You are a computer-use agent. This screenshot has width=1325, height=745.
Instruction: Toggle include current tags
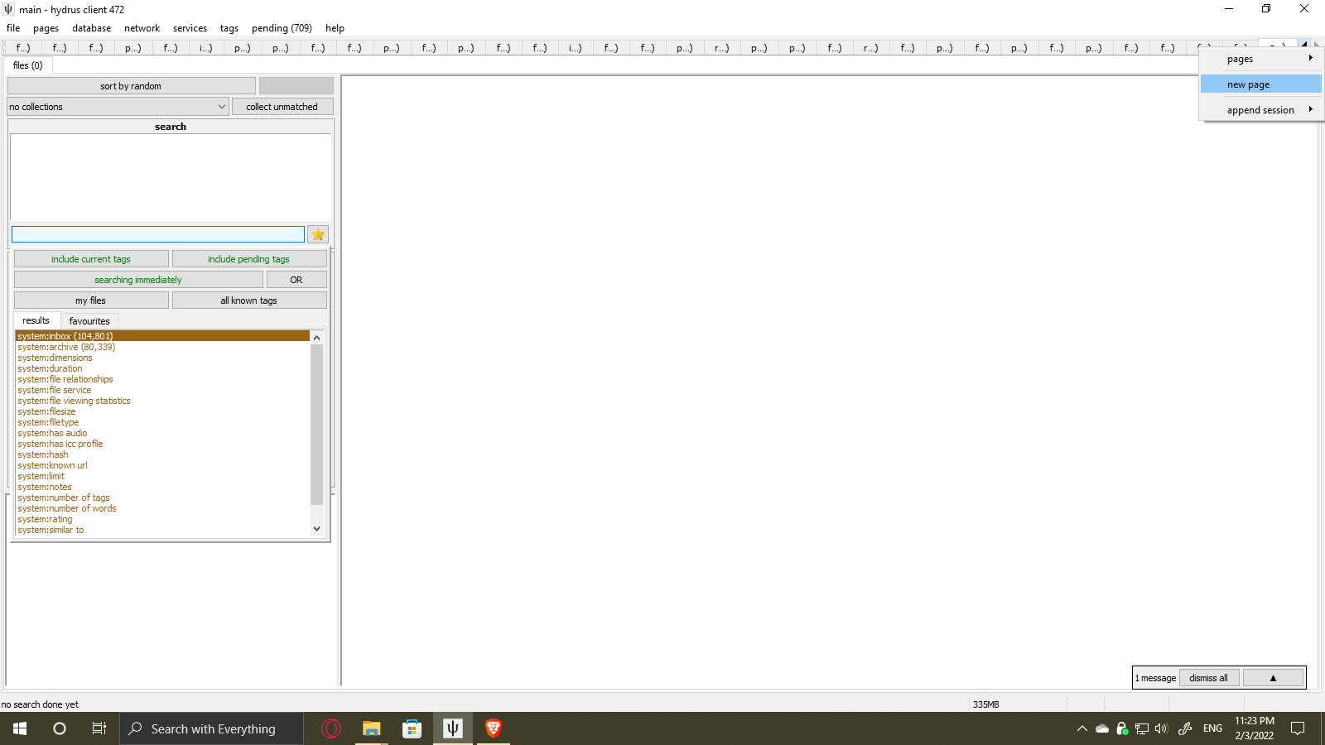91,258
